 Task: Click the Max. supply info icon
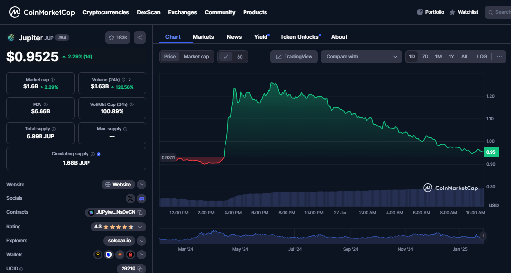pos(125,129)
